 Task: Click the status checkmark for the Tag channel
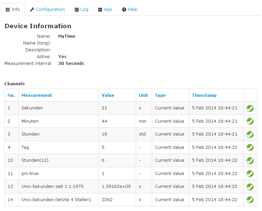click(x=250, y=147)
